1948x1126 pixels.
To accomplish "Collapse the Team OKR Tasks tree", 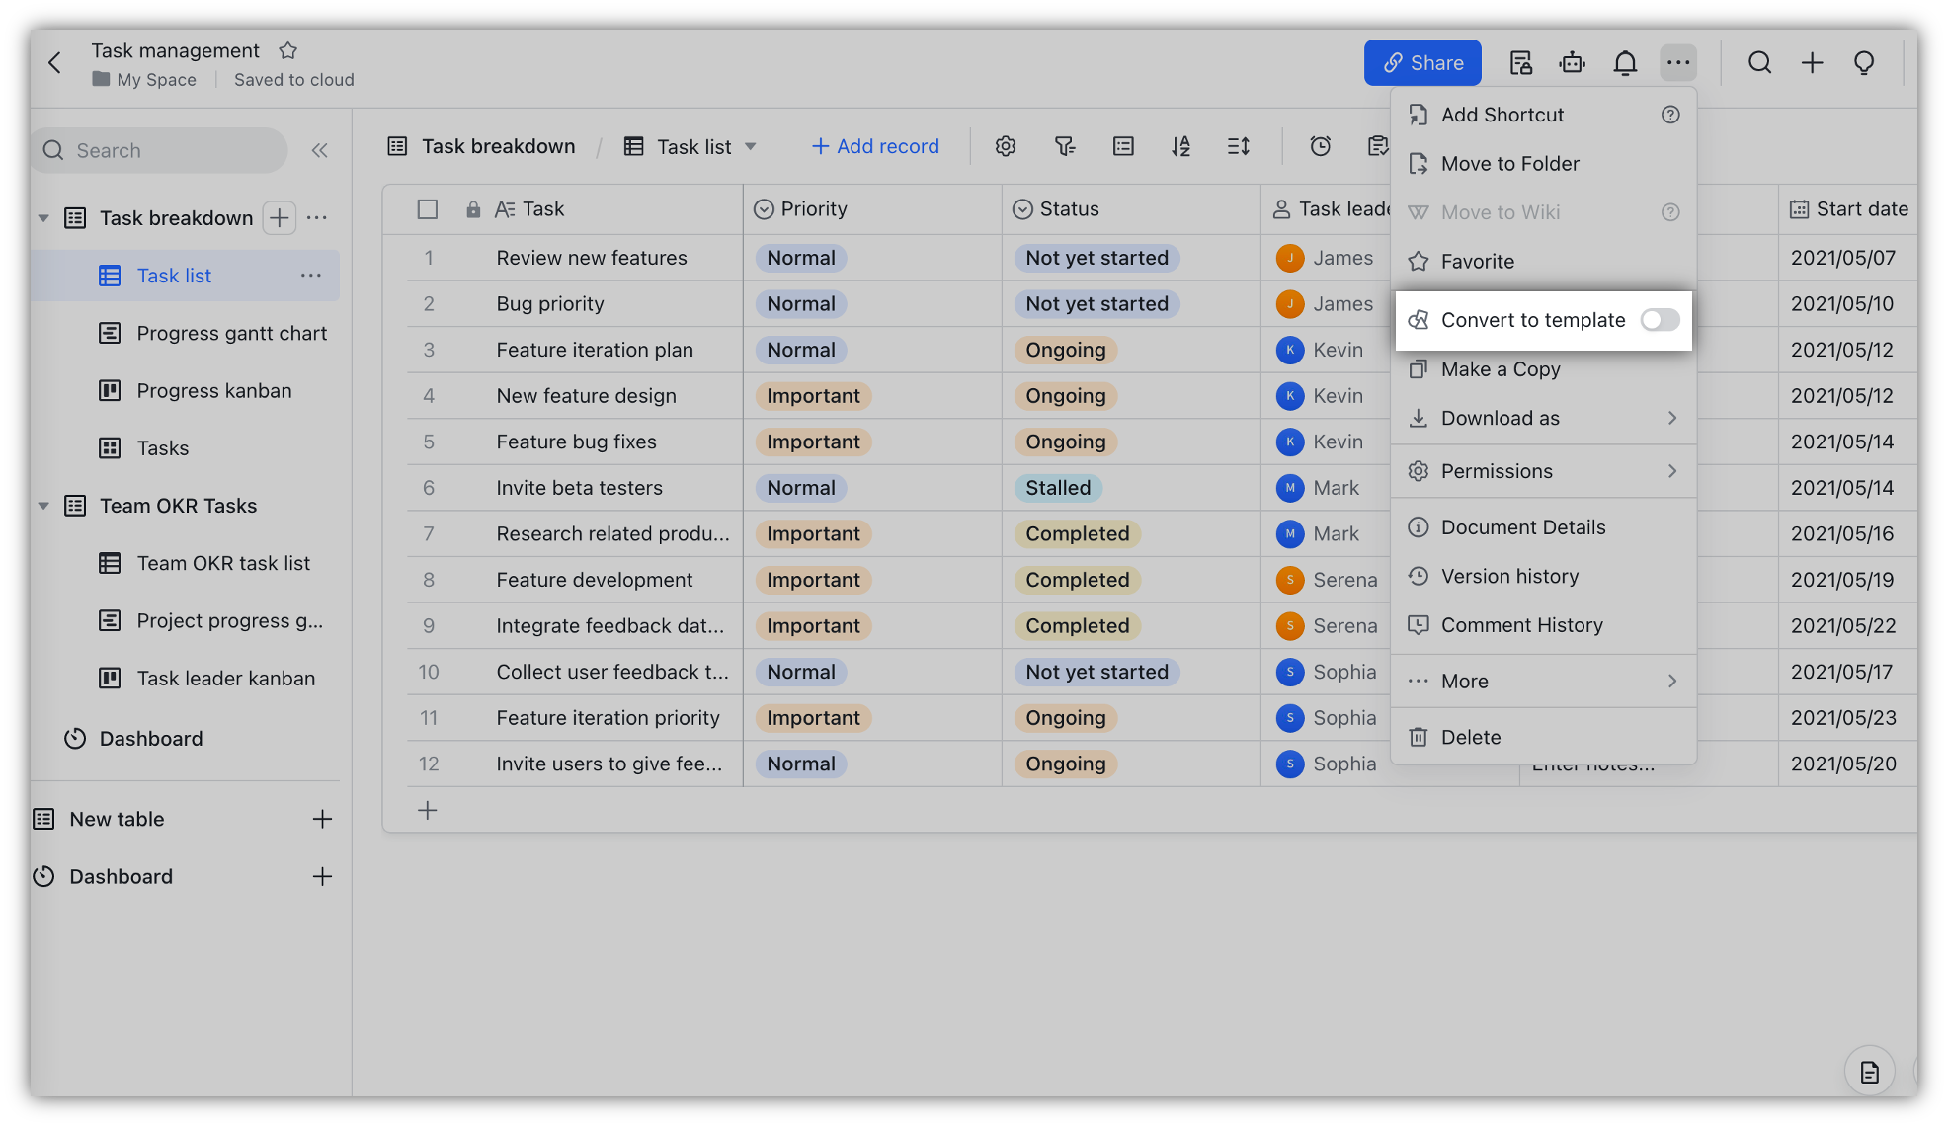I will tap(43, 506).
